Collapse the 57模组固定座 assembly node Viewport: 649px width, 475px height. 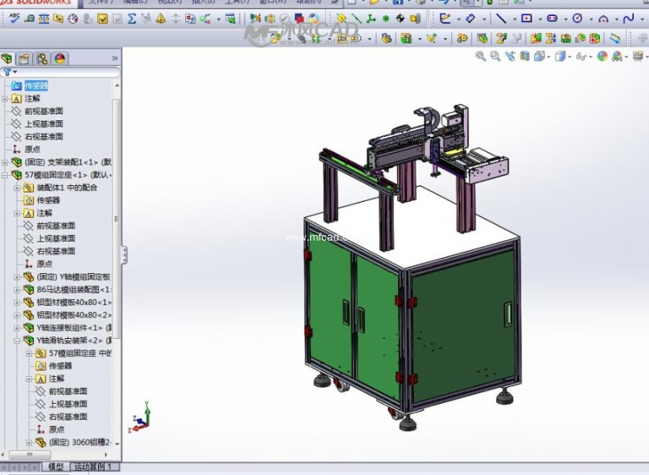pos(5,175)
